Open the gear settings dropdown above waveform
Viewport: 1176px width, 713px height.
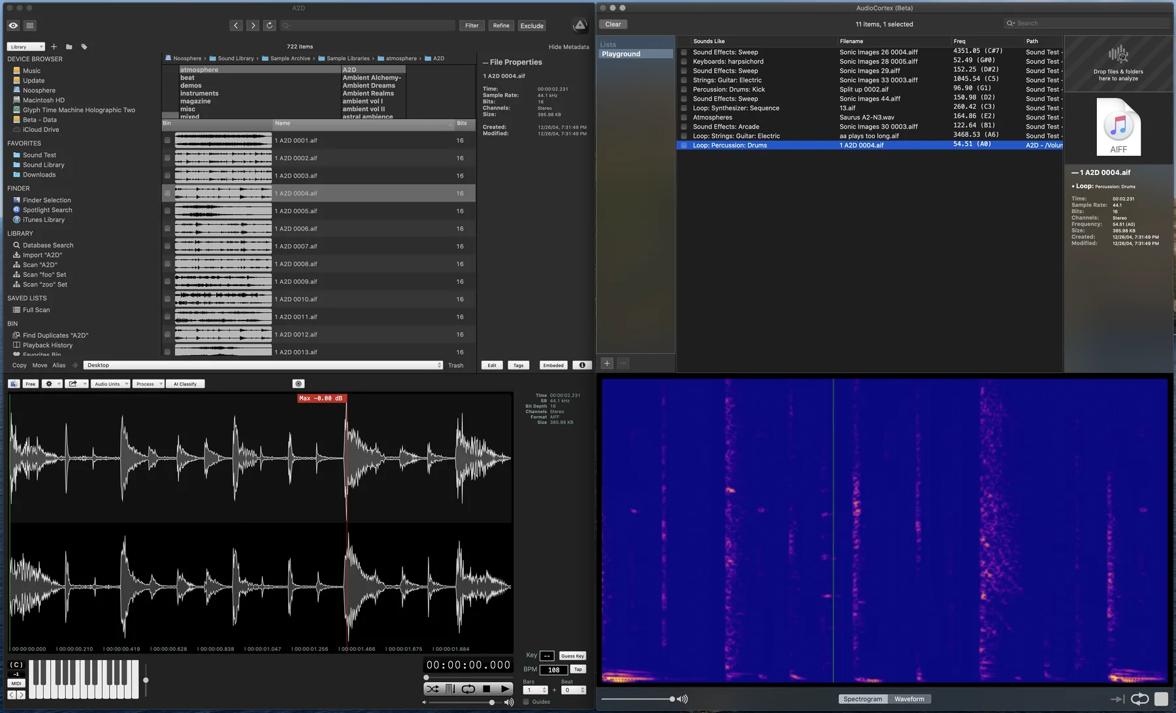[52, 384]
